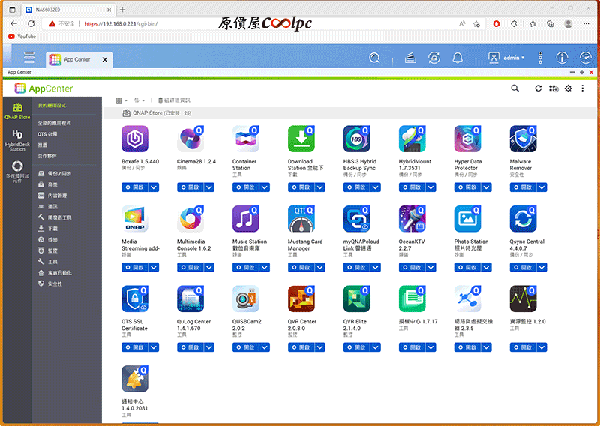
Task: Open the YouTube bookmark in favorites bar
Action: coord(22,37)
